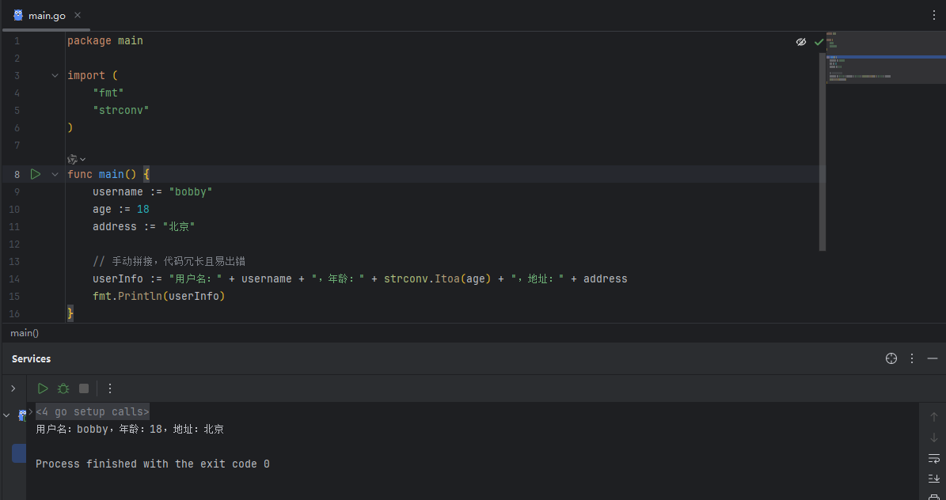The image size is (946, 500).
Task: Hide the Services panel with the minimize icon
Action: [x=932, y=358]
